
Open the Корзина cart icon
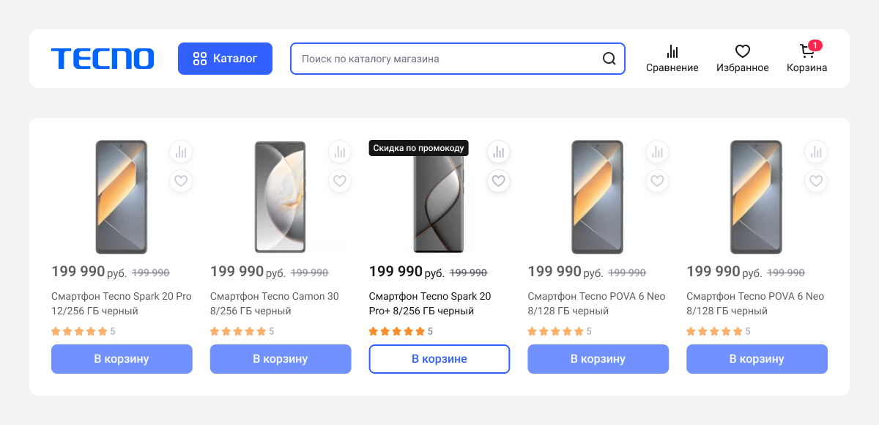[806, 59]
